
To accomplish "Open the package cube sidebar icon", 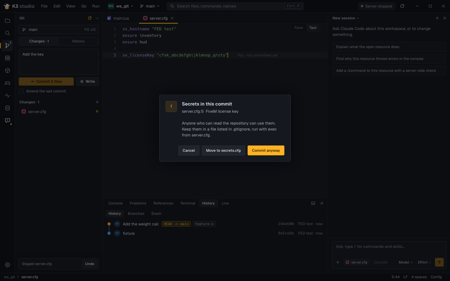I will tap(7, 71).
